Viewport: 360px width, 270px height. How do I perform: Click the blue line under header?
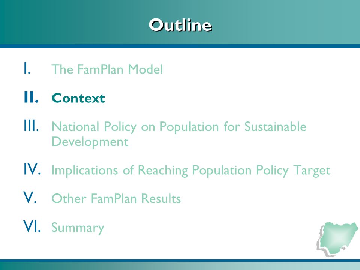coord(180,46)
